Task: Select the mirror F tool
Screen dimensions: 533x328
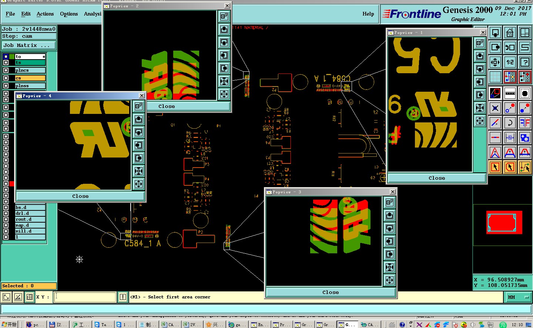Action: coord(524,123)
